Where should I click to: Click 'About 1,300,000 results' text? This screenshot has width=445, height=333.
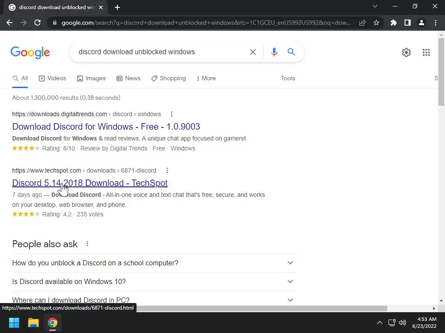click(x=66, y=98)
